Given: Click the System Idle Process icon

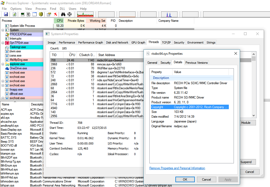Looking at the screenshot, I should [7, 26].
